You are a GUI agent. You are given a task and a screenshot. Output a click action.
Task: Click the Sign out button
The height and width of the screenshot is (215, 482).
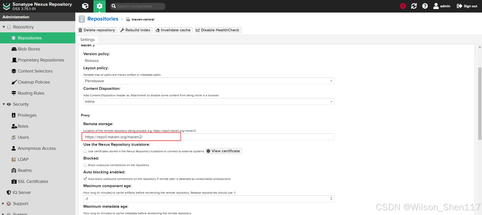[x=467, y=6]
